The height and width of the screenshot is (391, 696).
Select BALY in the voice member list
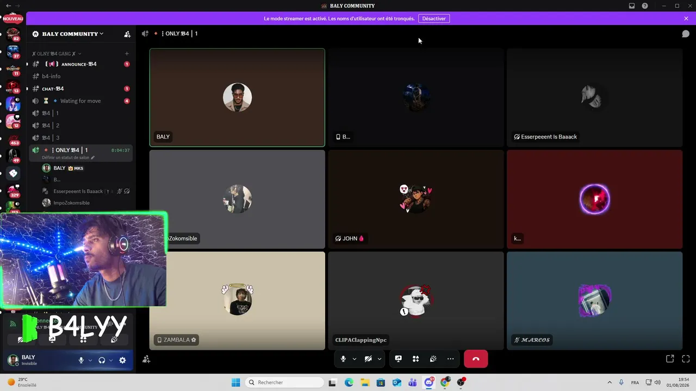click(80, 168)
